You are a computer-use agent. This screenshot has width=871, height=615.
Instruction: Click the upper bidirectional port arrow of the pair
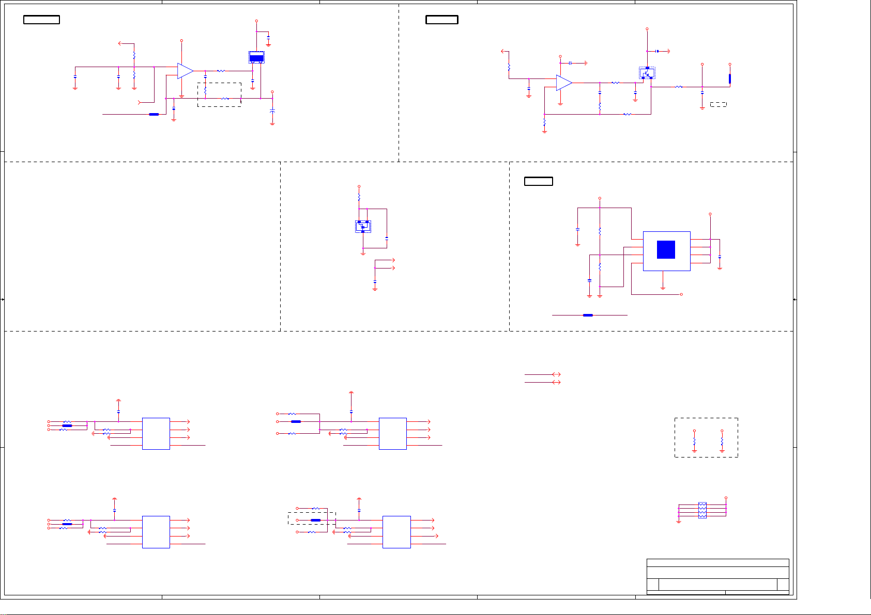556,374
